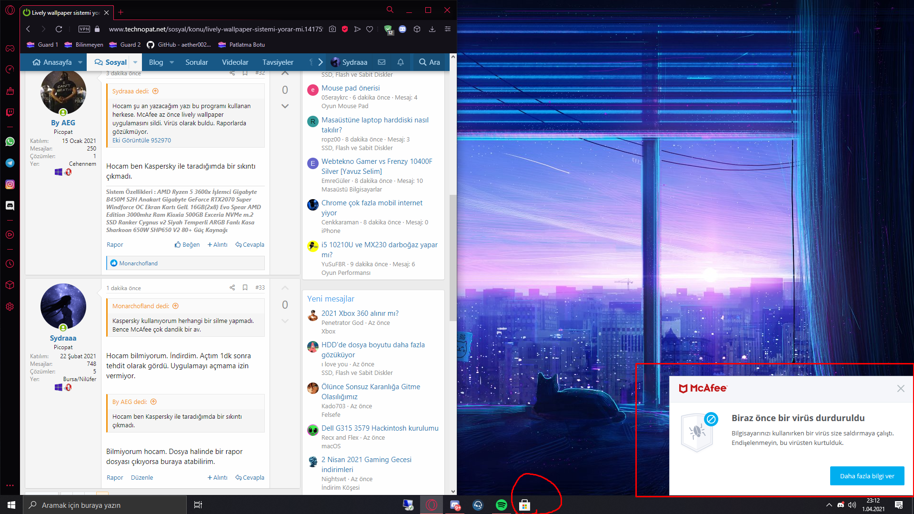
Task: Open Sorular navigation item
Action: coord(197,62)
